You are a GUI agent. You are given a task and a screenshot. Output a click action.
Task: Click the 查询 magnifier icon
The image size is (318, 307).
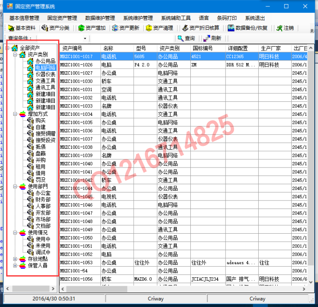pos(181,38)
